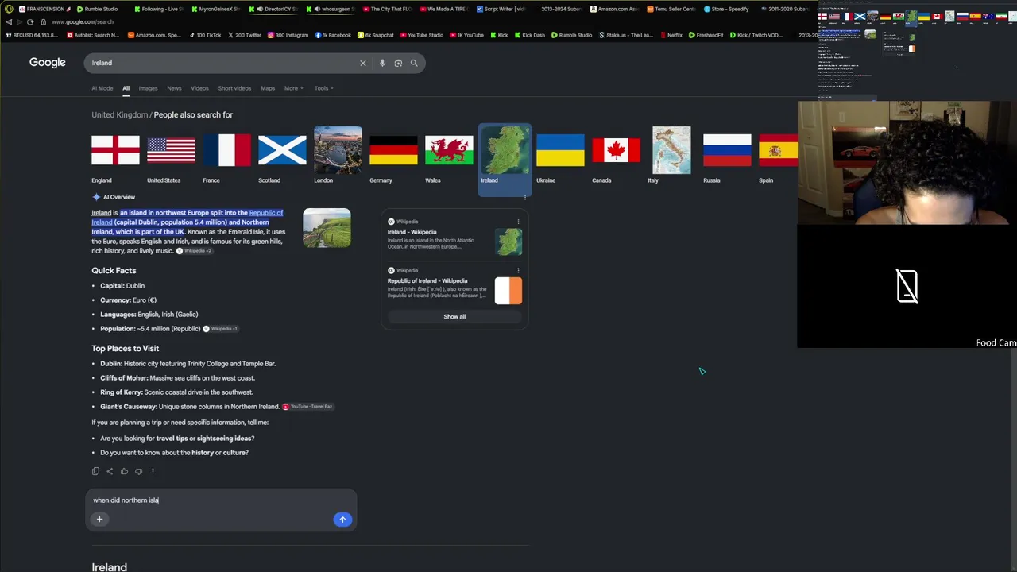
Task: Clear the Ireland search query
Action: coord(363,63)
